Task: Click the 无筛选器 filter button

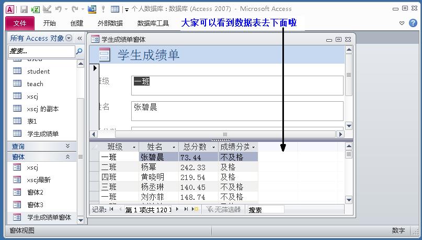Action: pyautogui.click(x=224, y=209)
